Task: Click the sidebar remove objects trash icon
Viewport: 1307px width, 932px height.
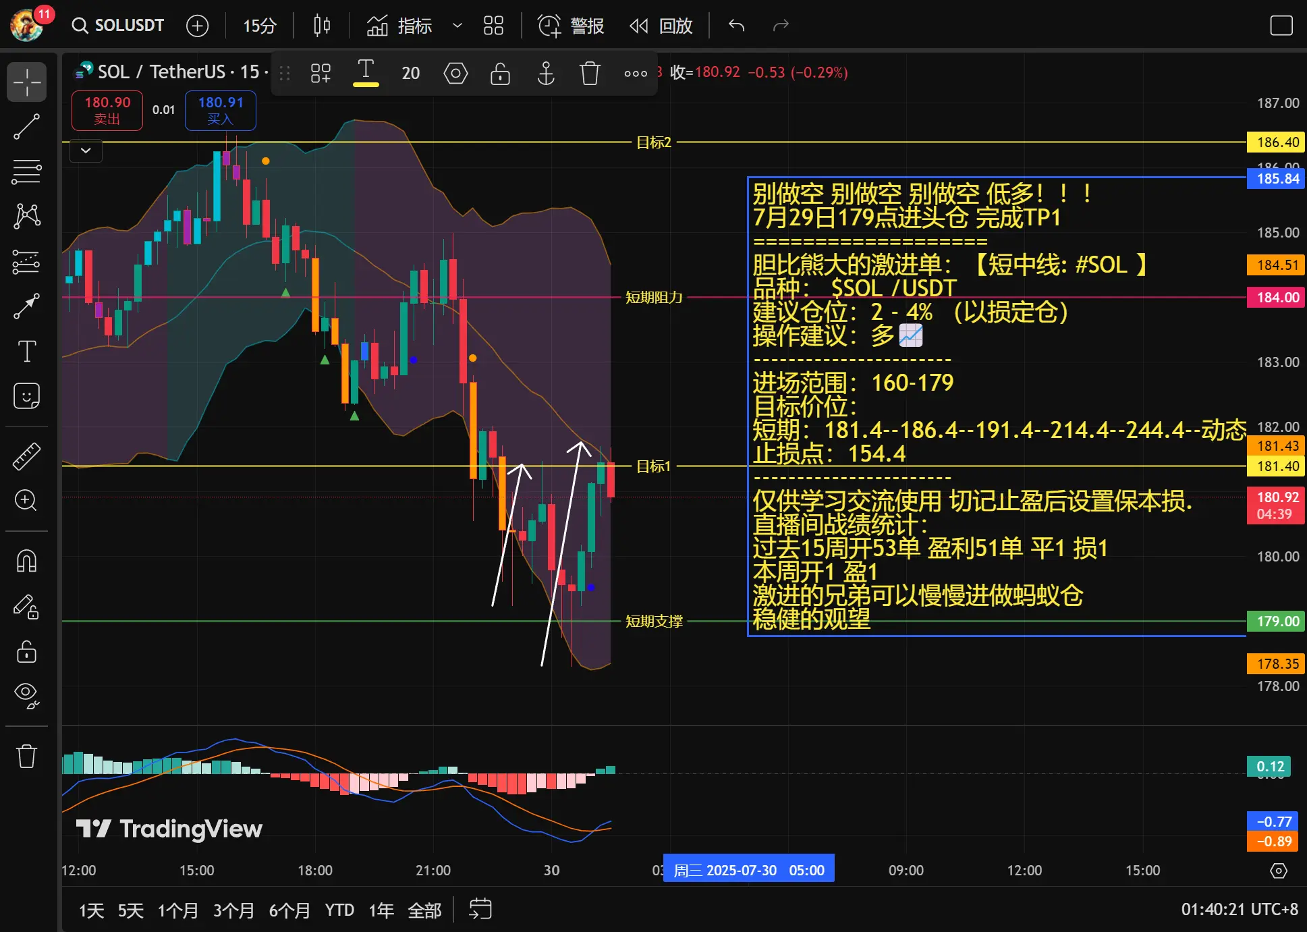Action: coord(26,755)
